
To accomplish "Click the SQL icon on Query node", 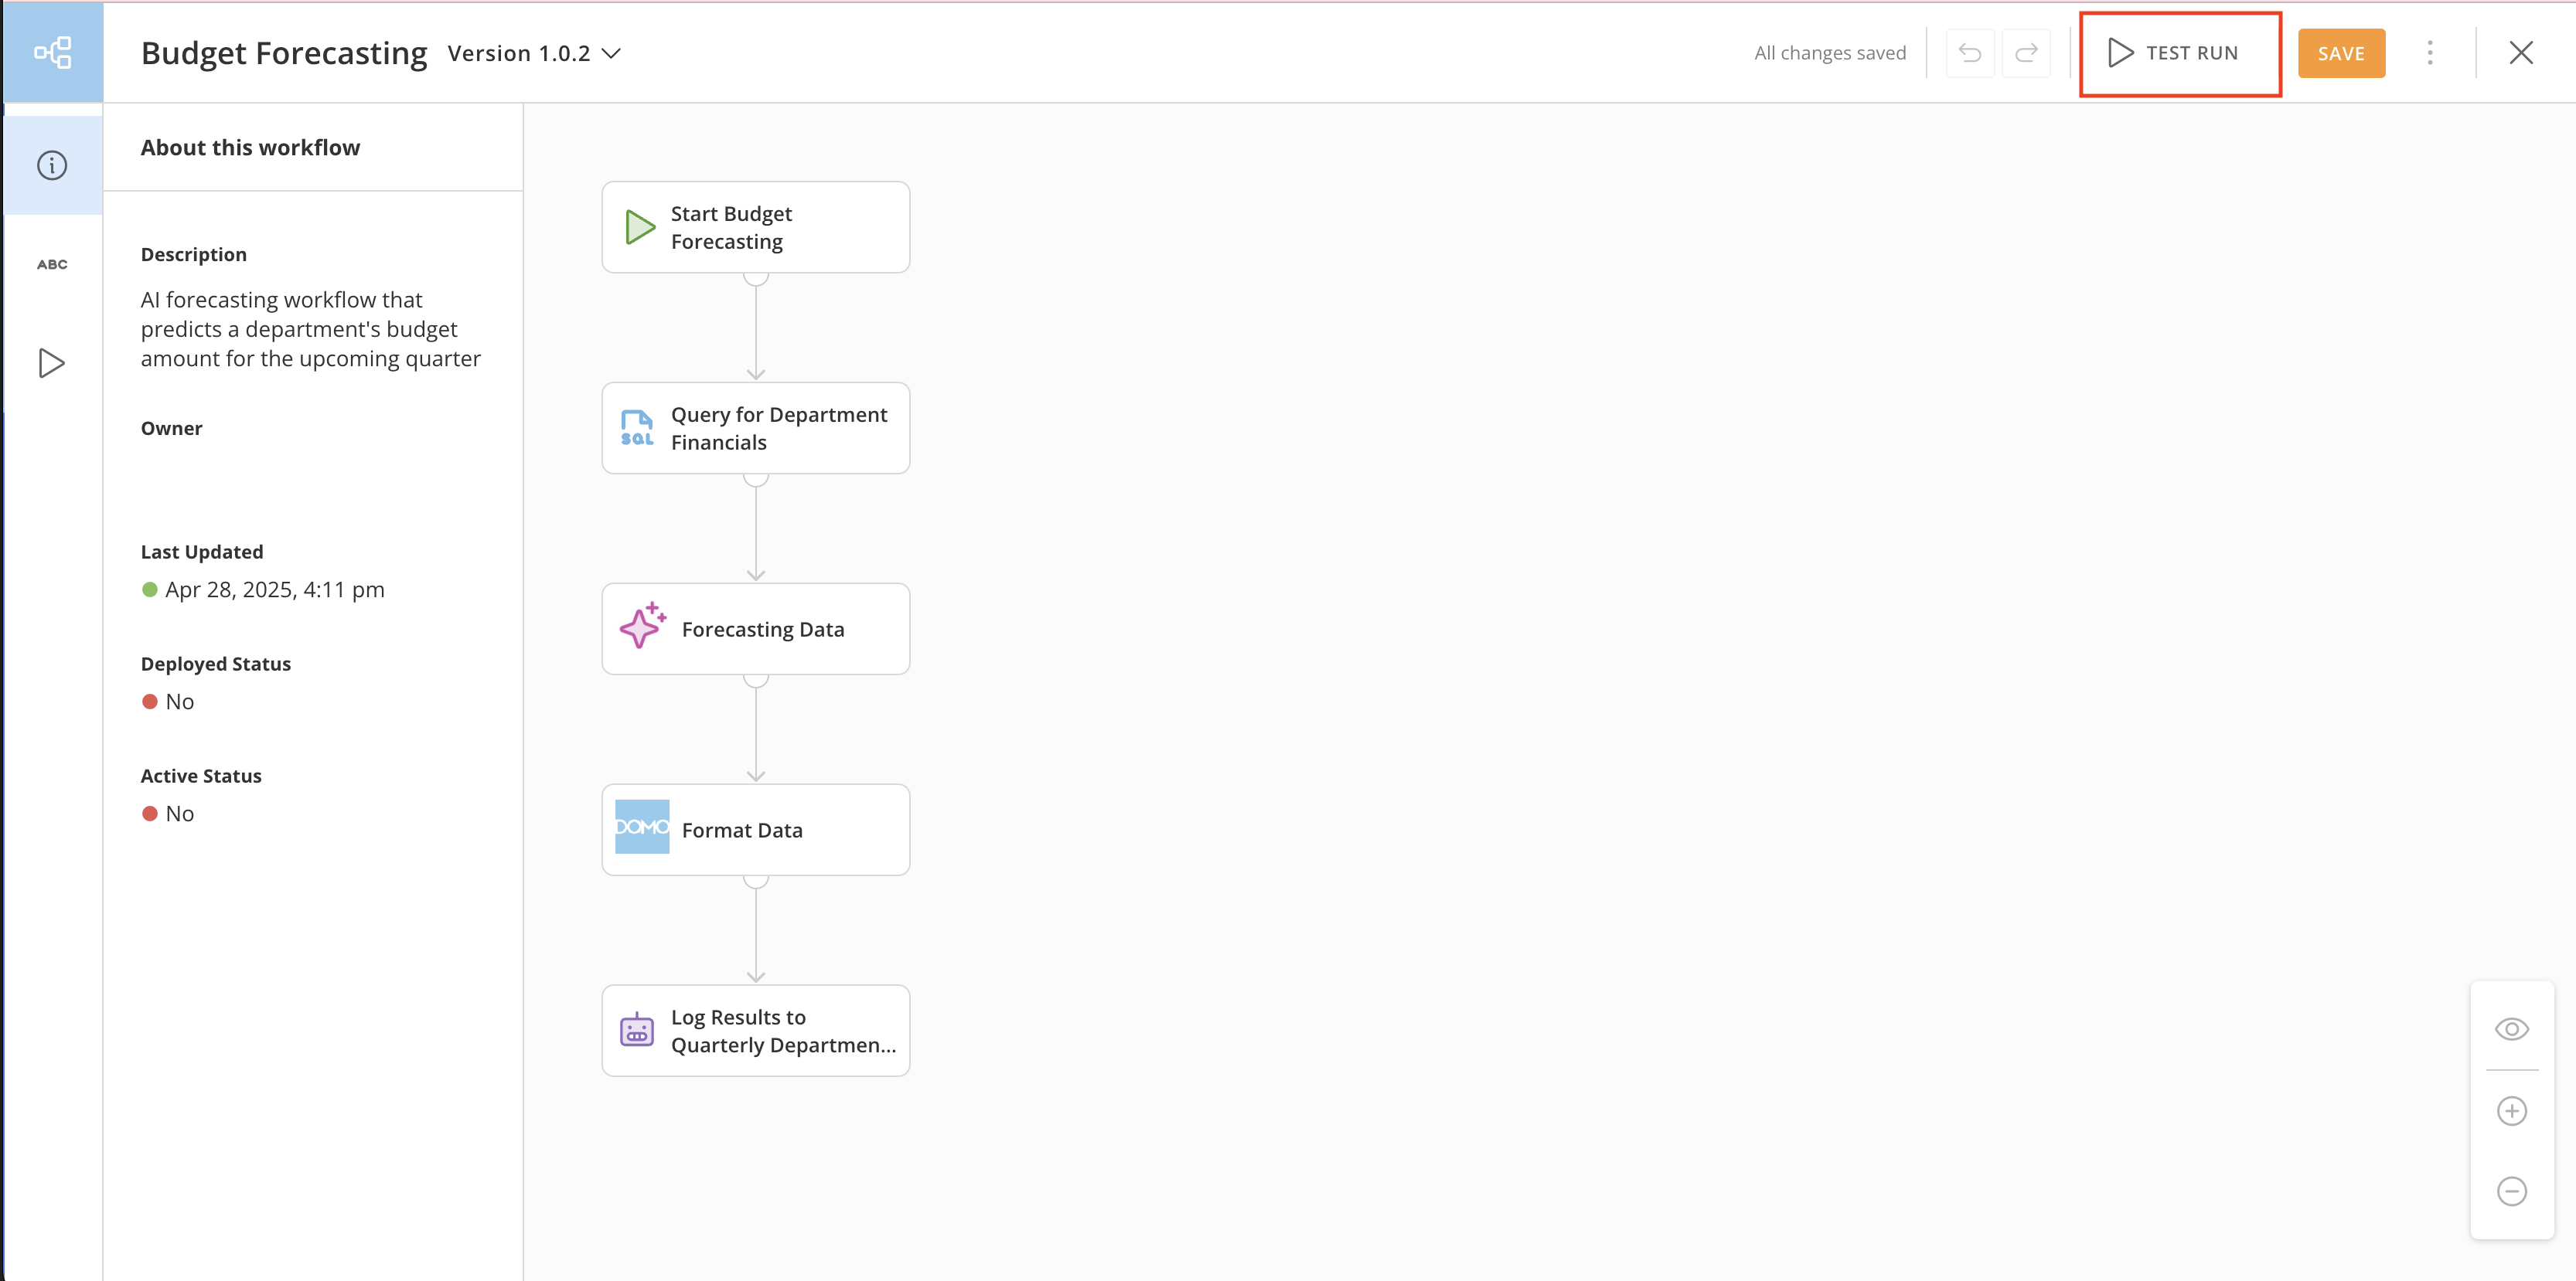I will tap(637, 428).
